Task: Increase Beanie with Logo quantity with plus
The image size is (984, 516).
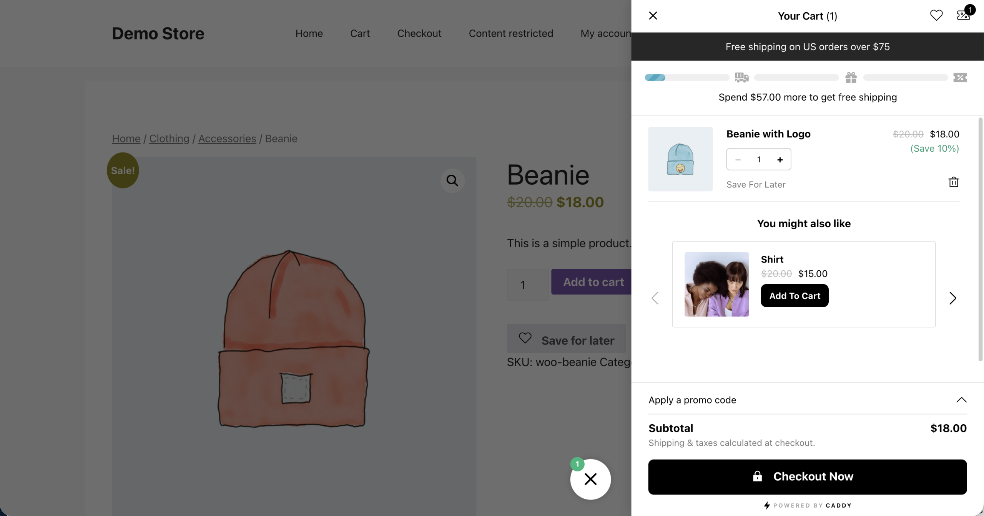Action: pos(780,159)
